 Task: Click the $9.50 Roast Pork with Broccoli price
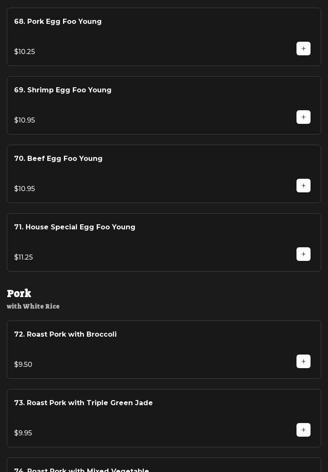23,365
